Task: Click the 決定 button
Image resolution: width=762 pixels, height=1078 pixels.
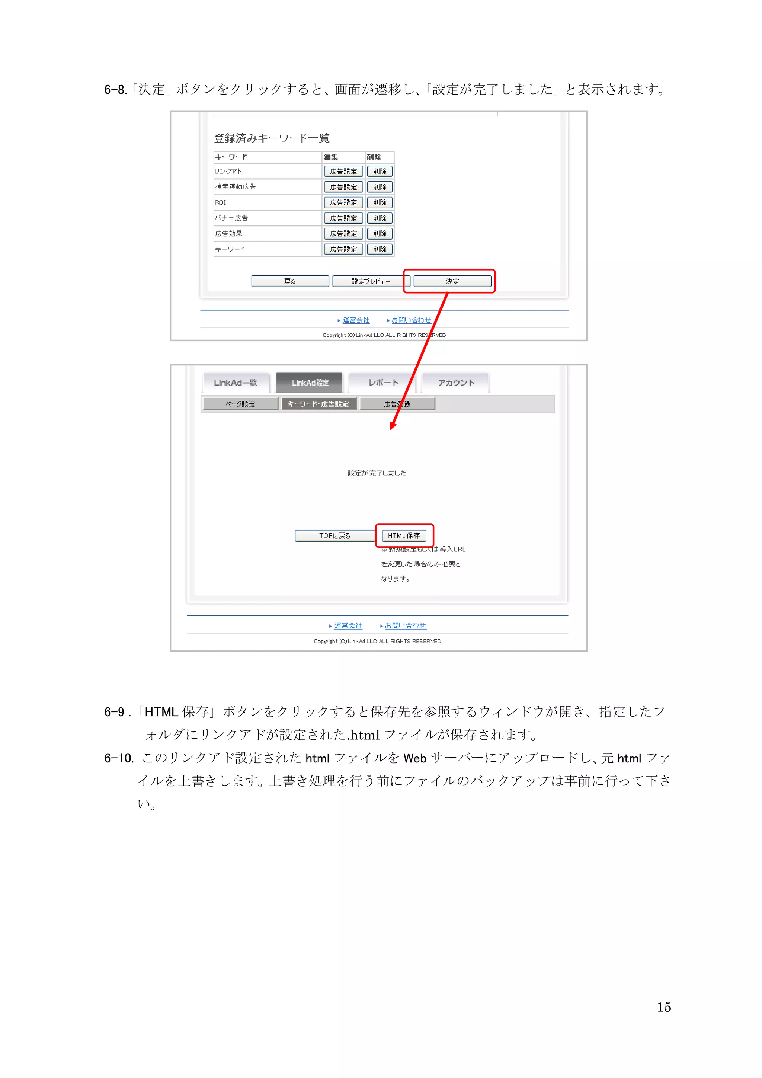Action: (x=452, y=281)
